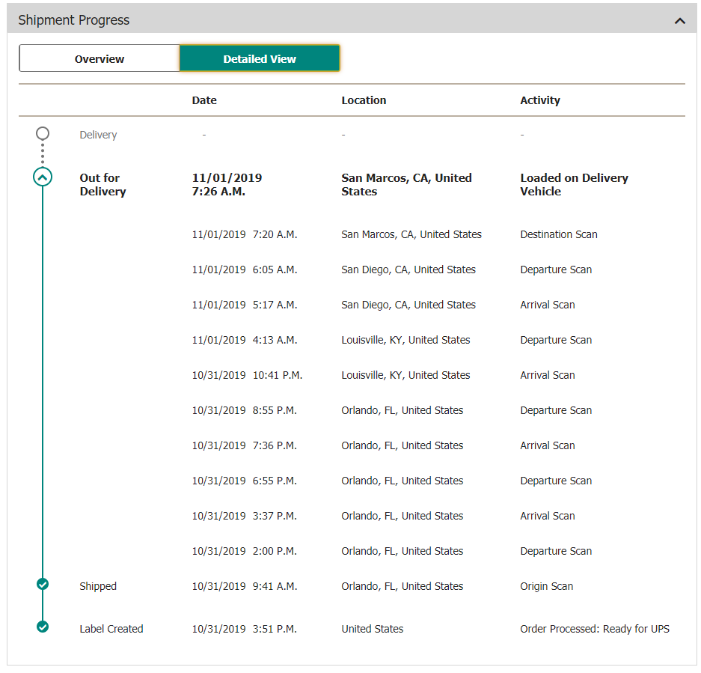The image size is (701, 673).
Task: Click the Activity column header
Action: click(540, 100)
